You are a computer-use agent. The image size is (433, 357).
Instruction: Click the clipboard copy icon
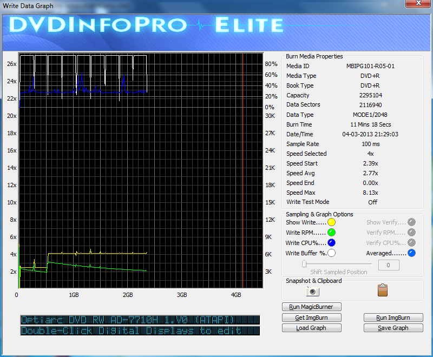(x=383, y=290)
